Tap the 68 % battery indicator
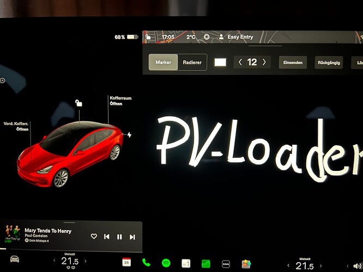 (x=126, y=37)
